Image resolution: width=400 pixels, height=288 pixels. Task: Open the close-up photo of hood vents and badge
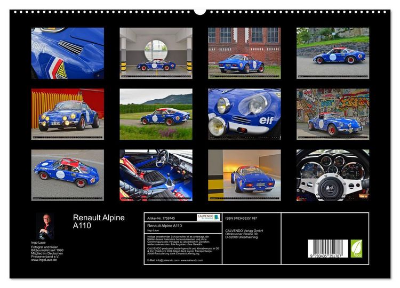tap(68, 53)
